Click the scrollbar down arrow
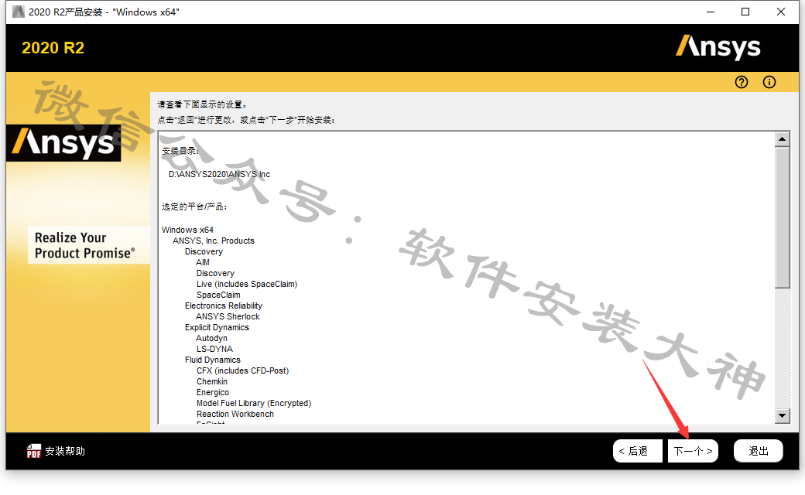 782,415
